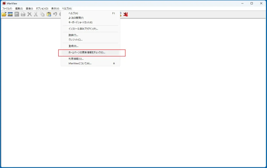
Task: Click the Delete X icon
Action: pos(29,14)
